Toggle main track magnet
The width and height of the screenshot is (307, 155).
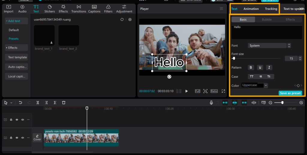[225, 102]
